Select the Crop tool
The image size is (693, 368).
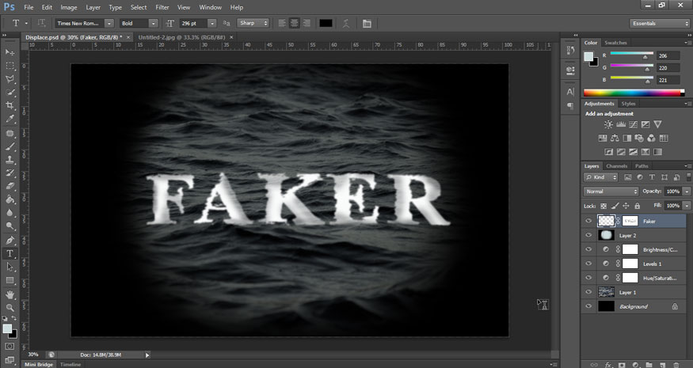point(10,105)
